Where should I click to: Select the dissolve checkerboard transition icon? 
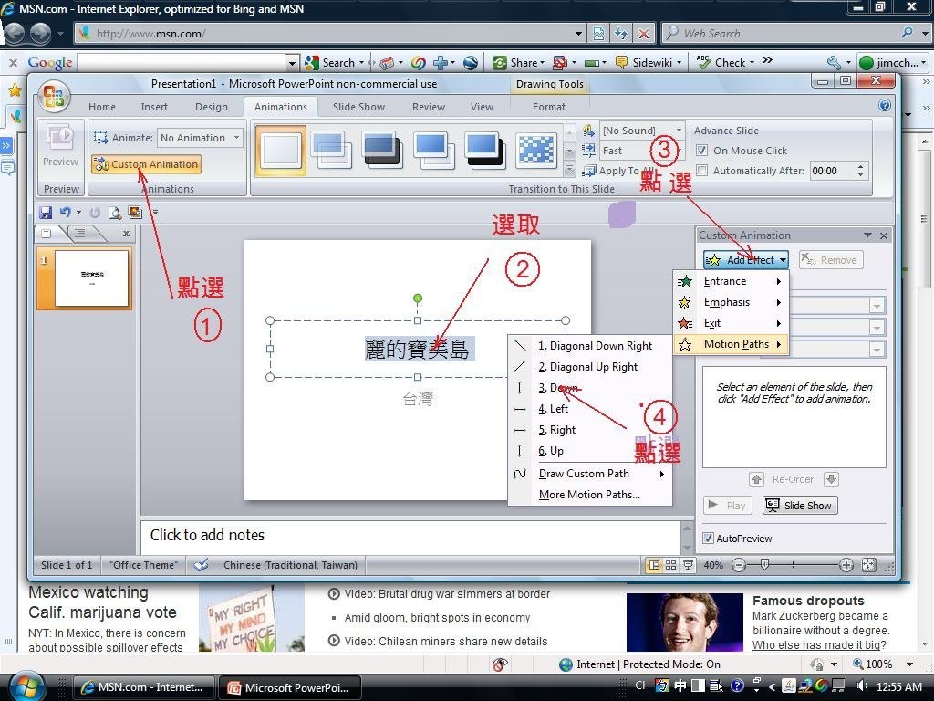pyautogui.click(x=536, y=149)
